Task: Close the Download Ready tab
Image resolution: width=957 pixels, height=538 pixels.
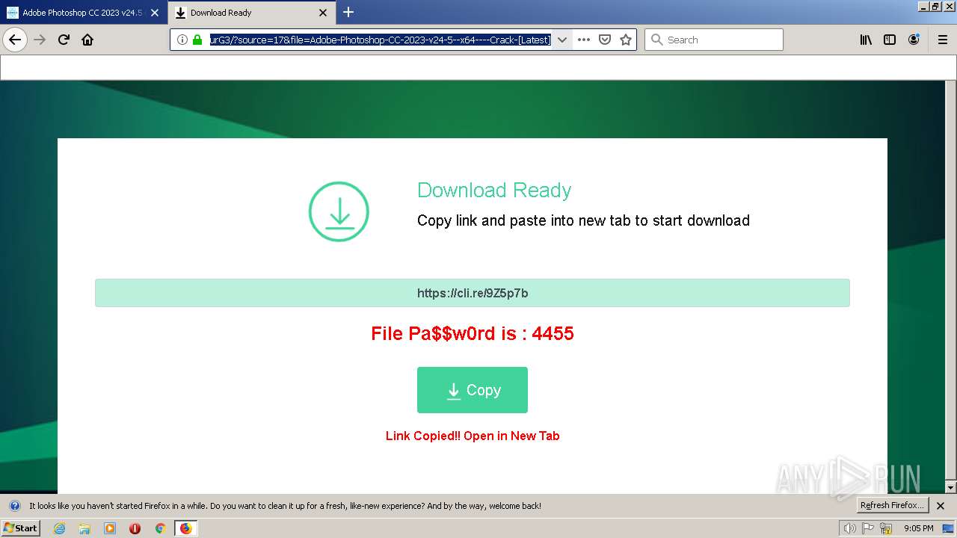Action: click(x=323, y=13)
